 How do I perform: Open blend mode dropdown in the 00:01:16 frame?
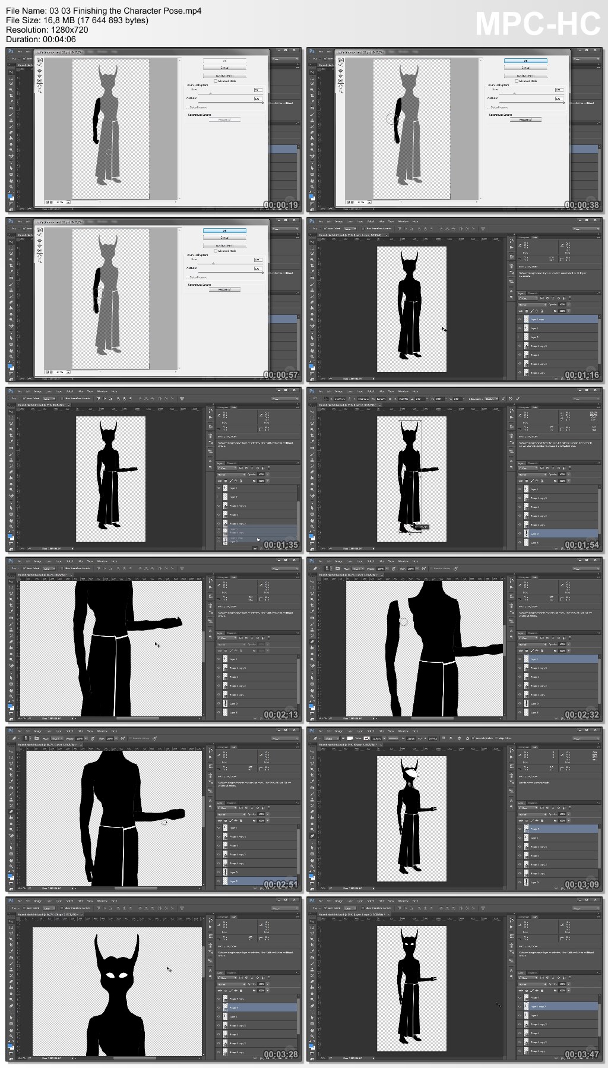pos(531,305)
